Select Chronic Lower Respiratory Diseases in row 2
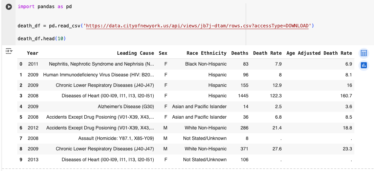Screen dimensions: 374x171 coord(105,85)
